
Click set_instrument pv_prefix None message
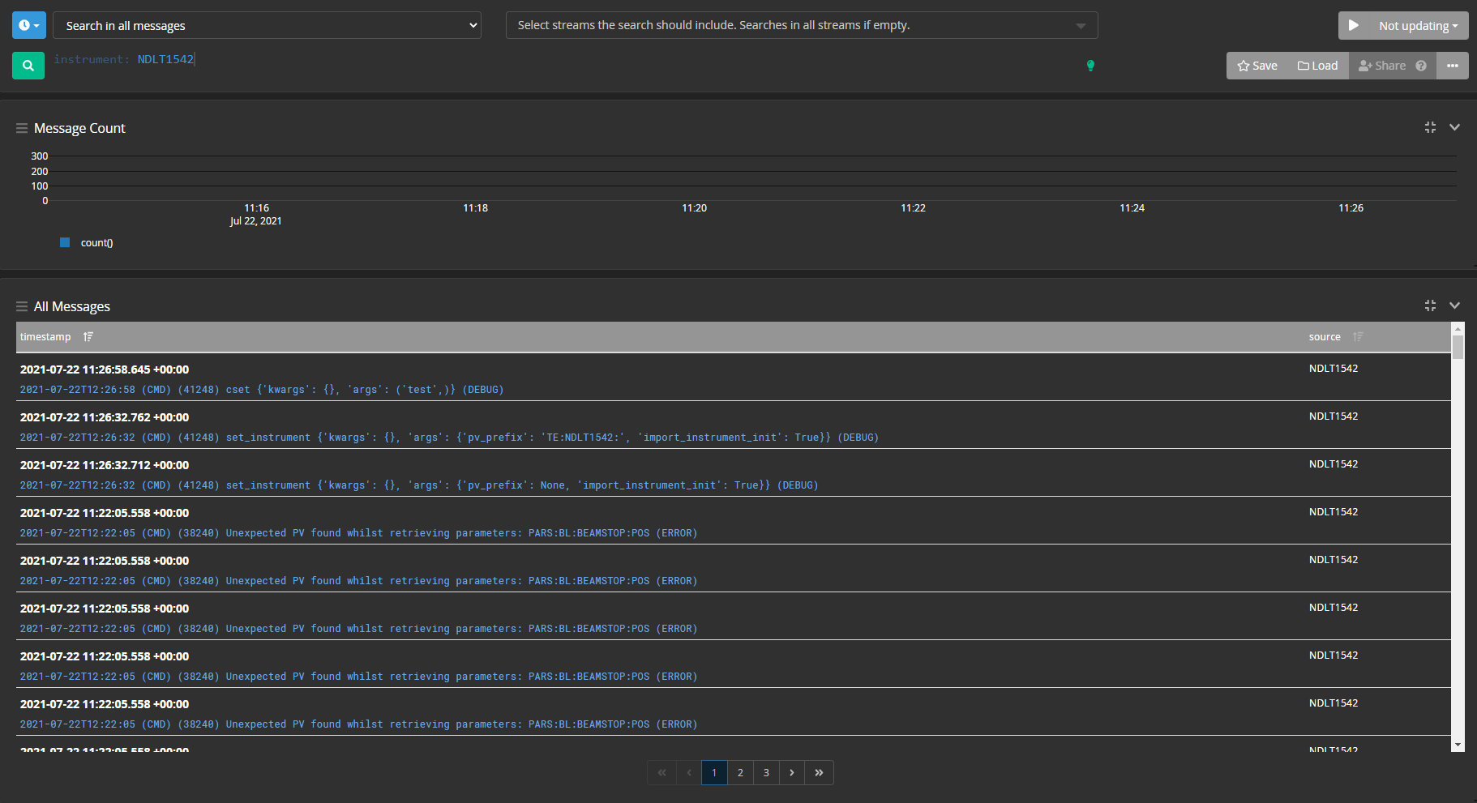pos(419,485)
